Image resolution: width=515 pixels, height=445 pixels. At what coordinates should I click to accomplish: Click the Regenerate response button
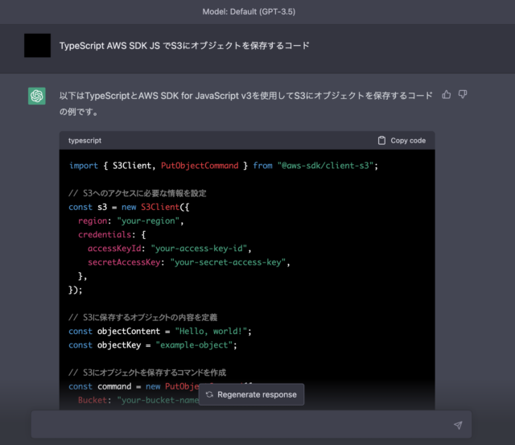252,394
